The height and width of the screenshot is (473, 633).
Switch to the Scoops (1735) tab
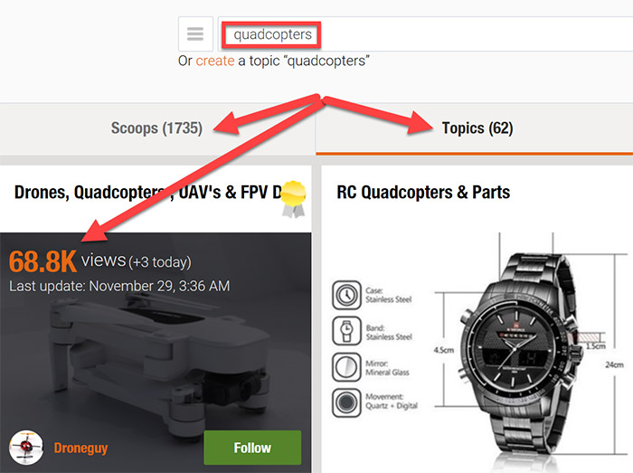[156, 128]
